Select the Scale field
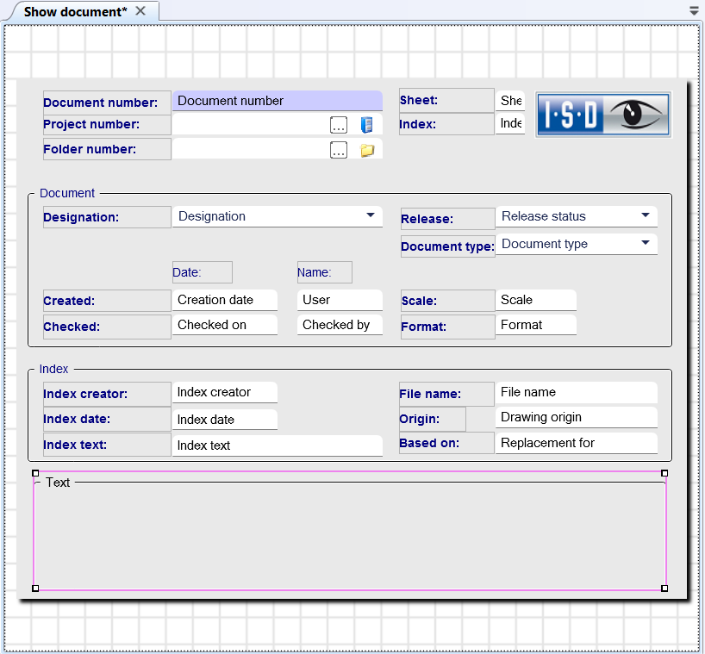705x654 pixels. (x=535, y=300)
